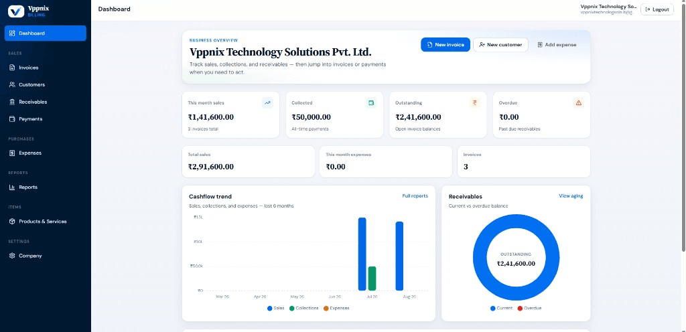Image resolution: width=686 pixels, height=332 pixels.
Task: Click the 'Receivables' chart card heading
Action: [x=466, y=197]
